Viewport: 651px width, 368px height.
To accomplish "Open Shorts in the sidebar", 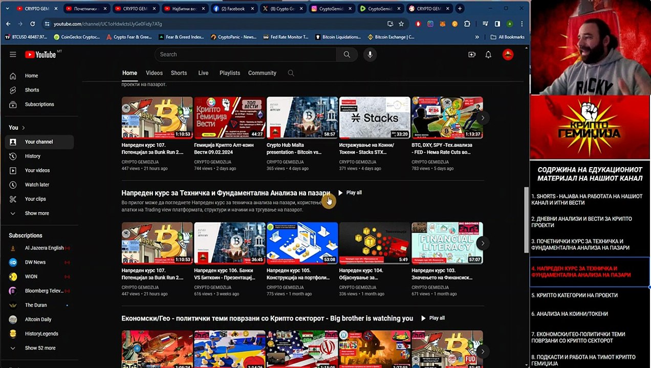I will (39, 90).
